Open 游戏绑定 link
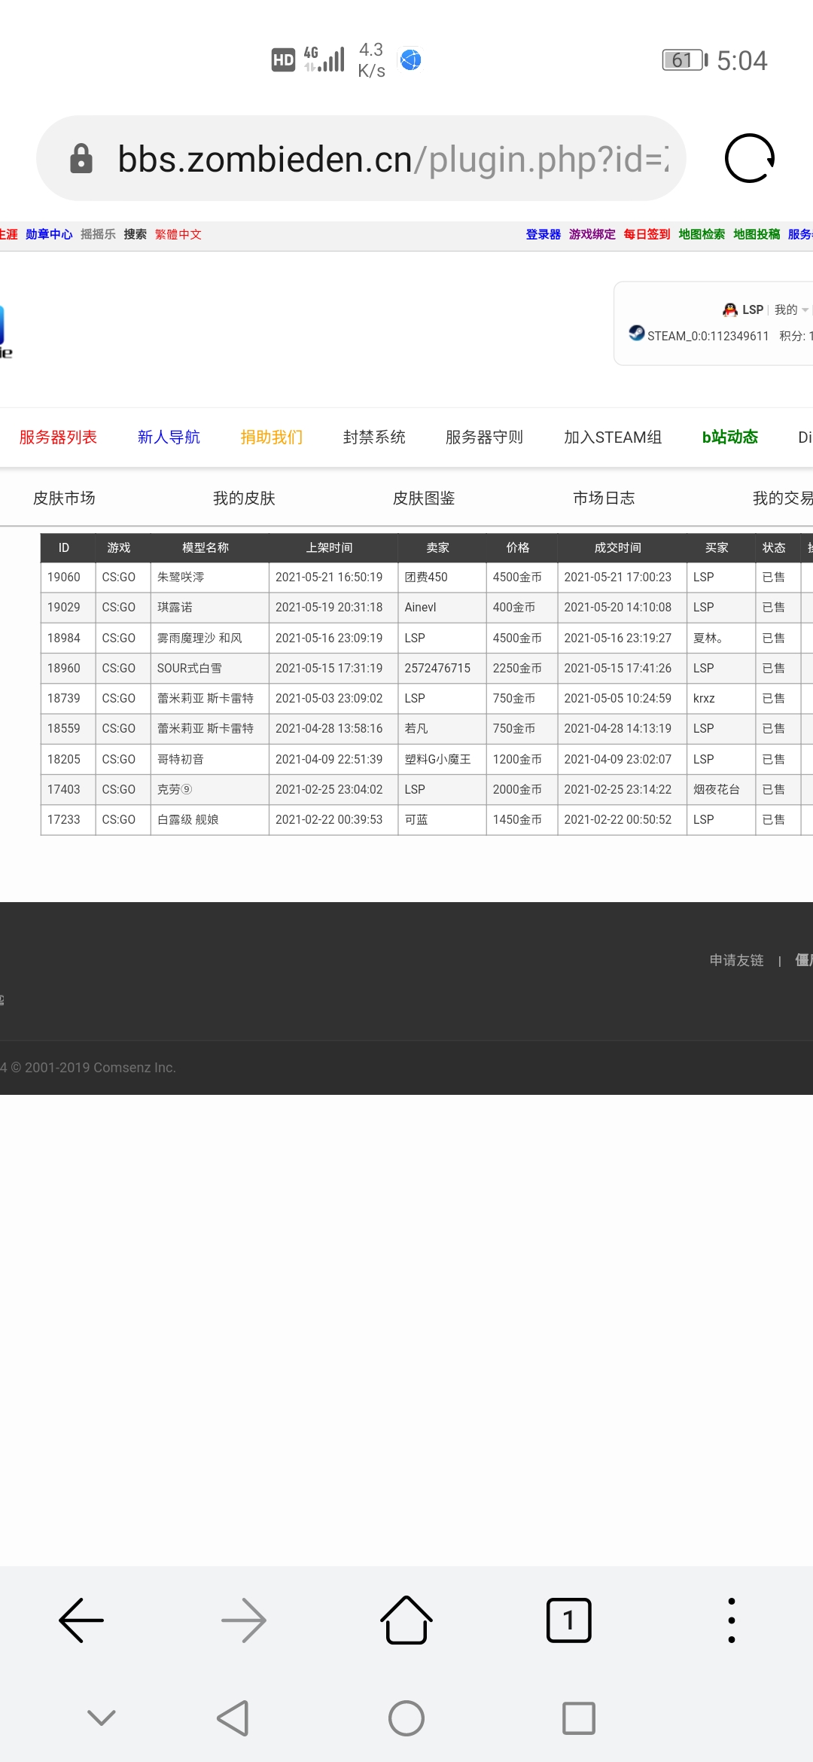The image size is (813, 1762). pos(592,234)
